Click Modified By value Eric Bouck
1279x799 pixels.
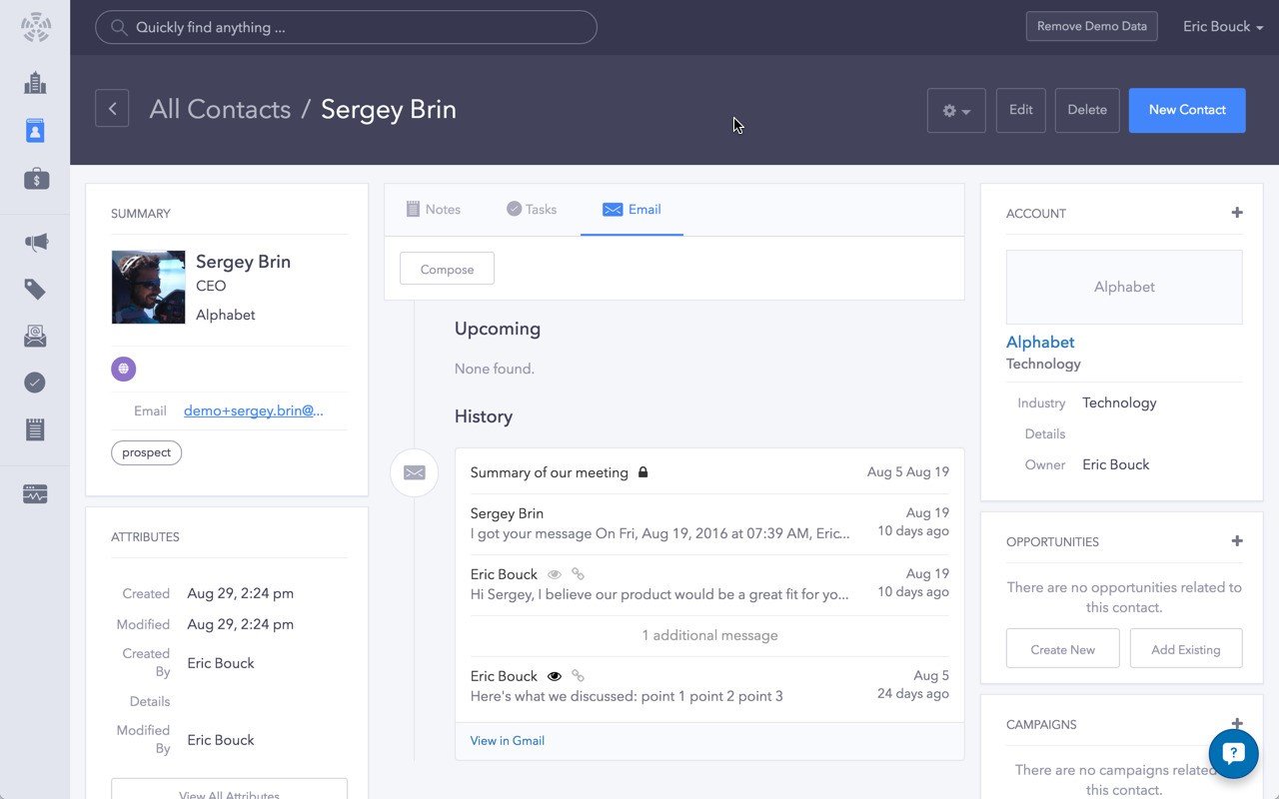click(221, 740)
